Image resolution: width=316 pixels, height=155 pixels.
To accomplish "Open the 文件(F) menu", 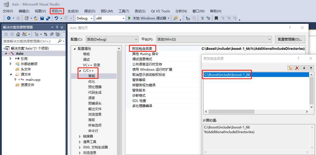I will click(8, 11).
